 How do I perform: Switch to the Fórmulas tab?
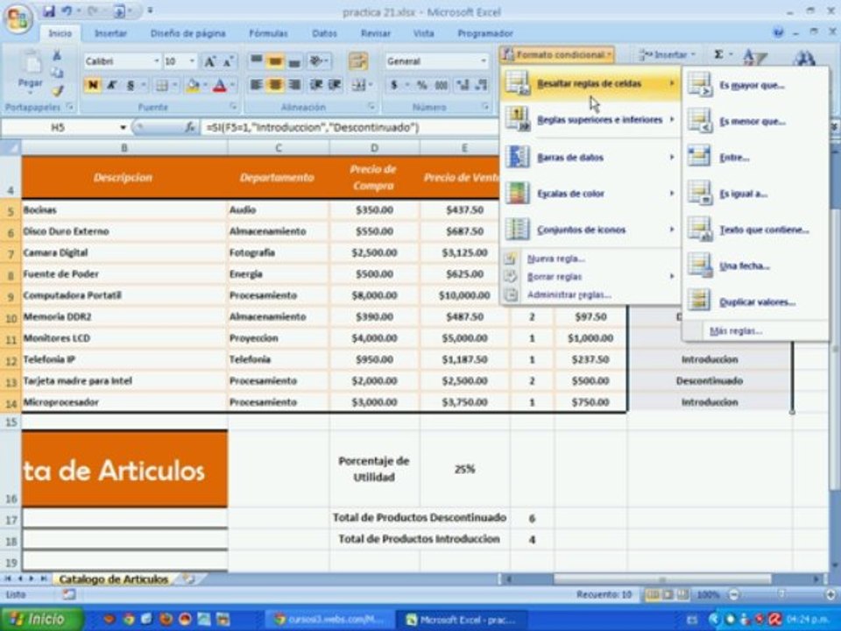click(x=268, y=33)
